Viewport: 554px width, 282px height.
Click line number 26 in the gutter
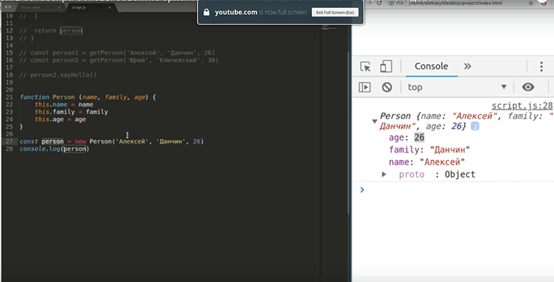pos(9,134)
